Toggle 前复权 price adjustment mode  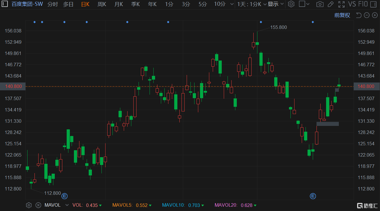click(x=342, y=15)
